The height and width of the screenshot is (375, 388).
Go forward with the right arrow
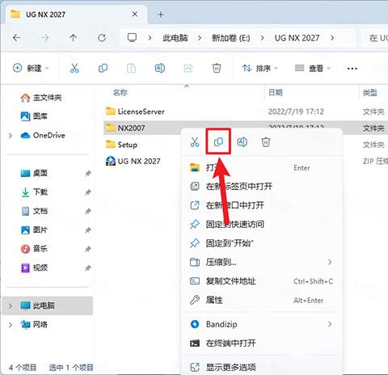pyautogui.click(x=45, y=38)
